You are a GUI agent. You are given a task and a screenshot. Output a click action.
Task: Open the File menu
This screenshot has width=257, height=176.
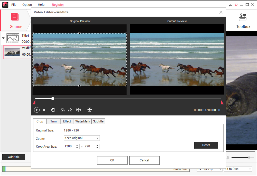(x=14, y=5)
